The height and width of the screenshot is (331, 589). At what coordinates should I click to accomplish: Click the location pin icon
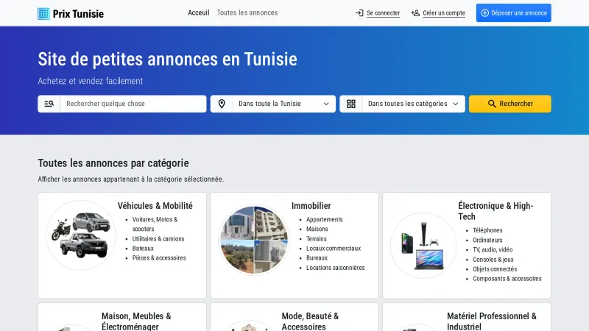[x=222, y=104]
